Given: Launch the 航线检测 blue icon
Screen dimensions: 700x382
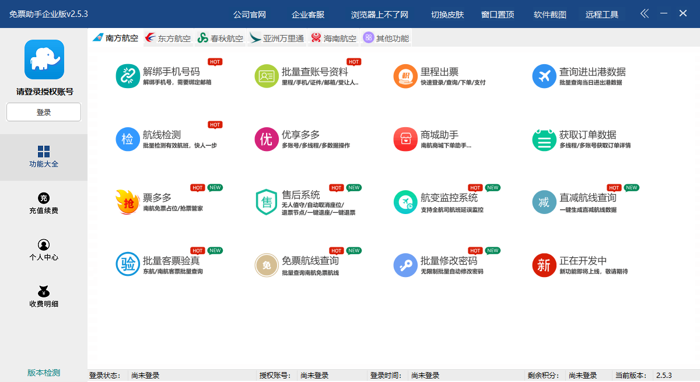Looking at the screenshot, I should (128, 139).
